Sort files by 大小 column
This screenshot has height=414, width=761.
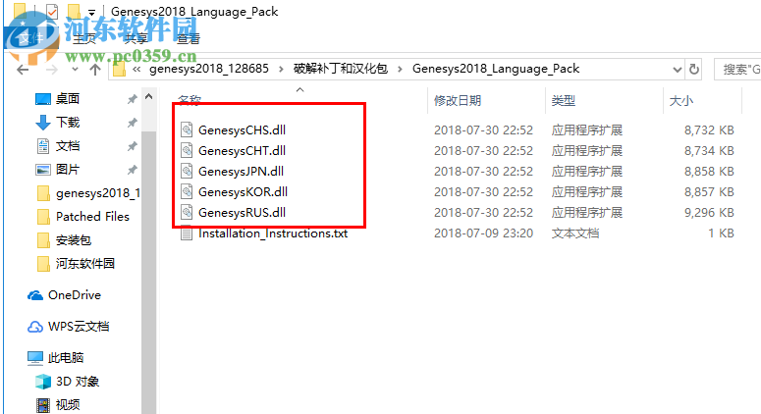point(680,100)
